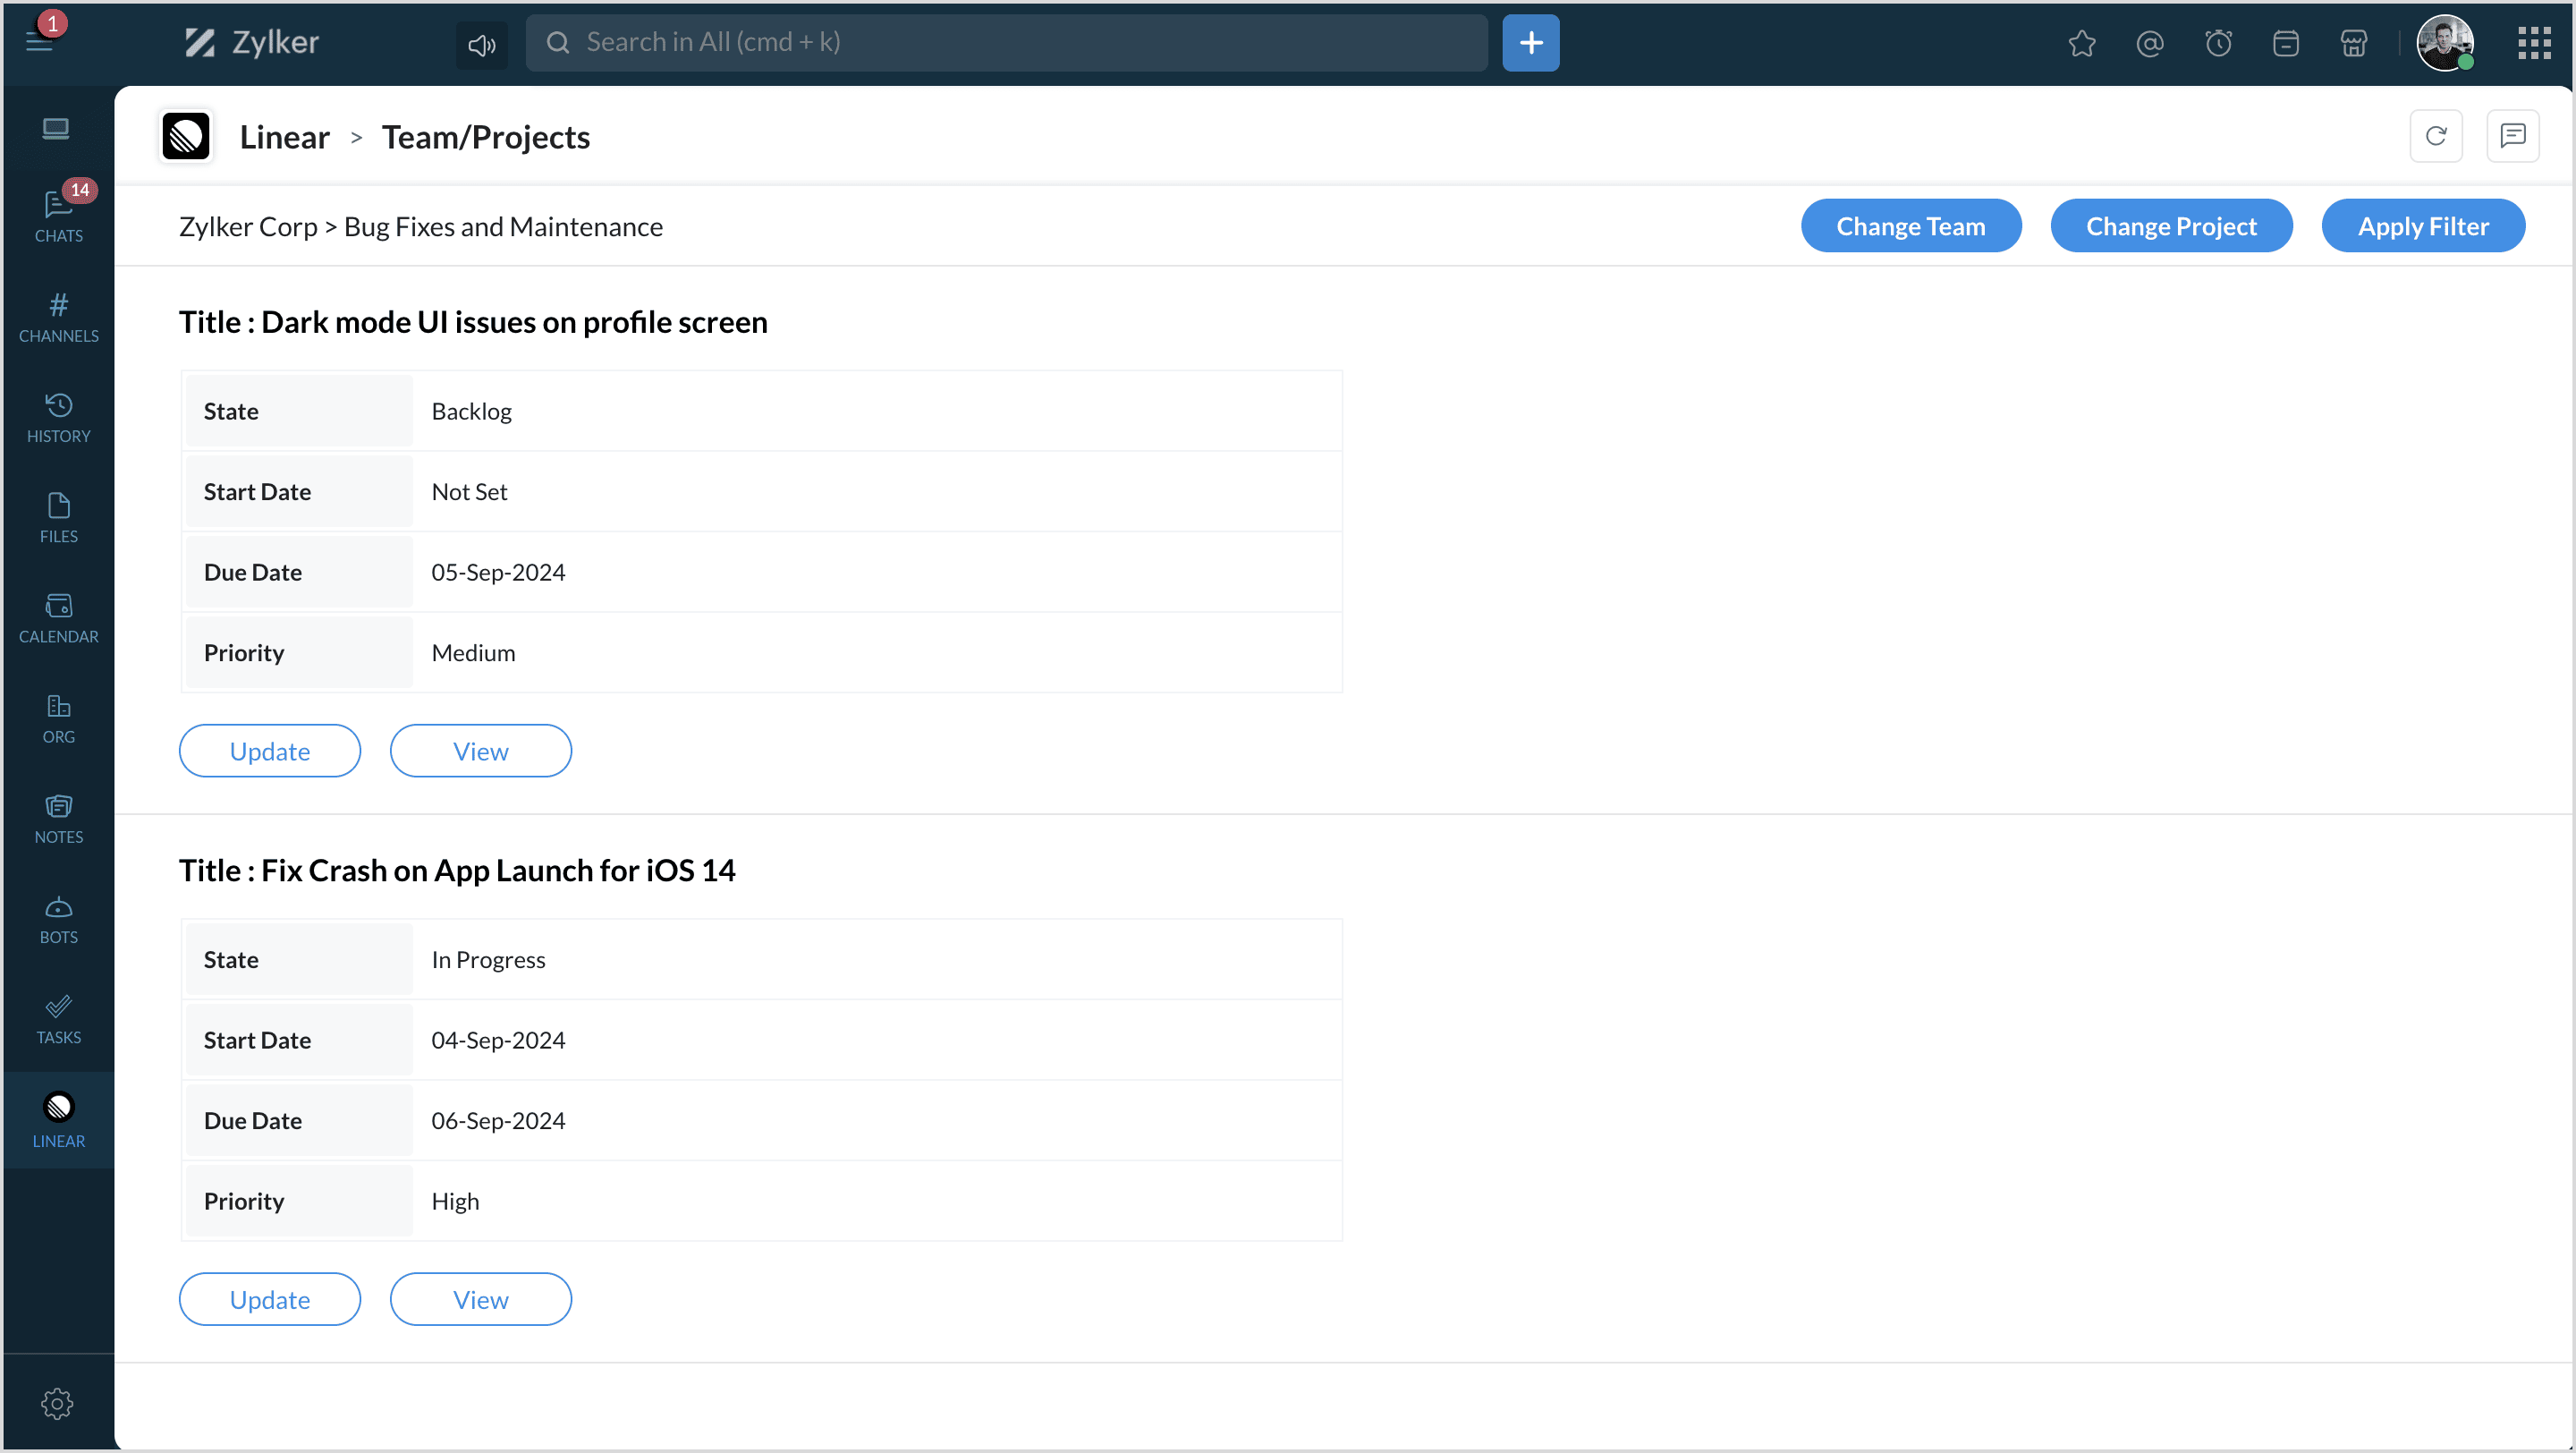Click the Change Team button

(x=1910, y=226)
